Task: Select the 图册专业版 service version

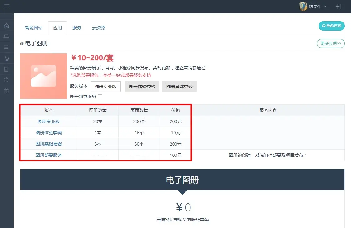Action: 106,87
